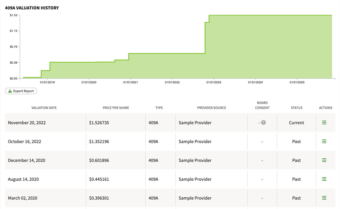Click the 01/01/2021 label on chart axis
The height and width of the screenshot is (209, 340).
coord(130,82)
